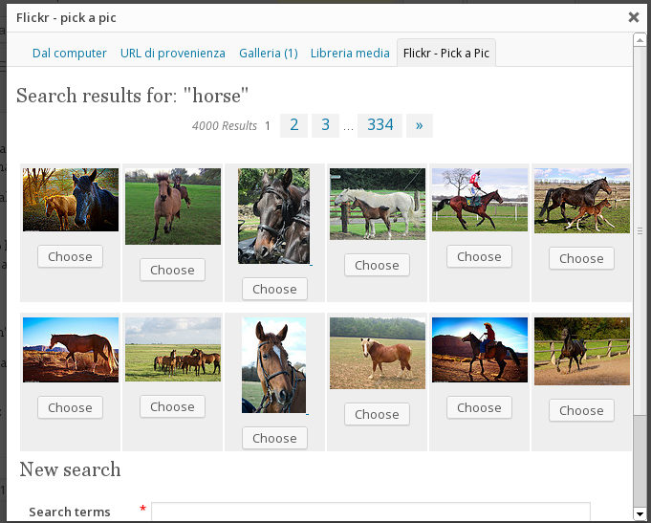
Task: Click the "4000 Results" count text
Action: [225, 126]
